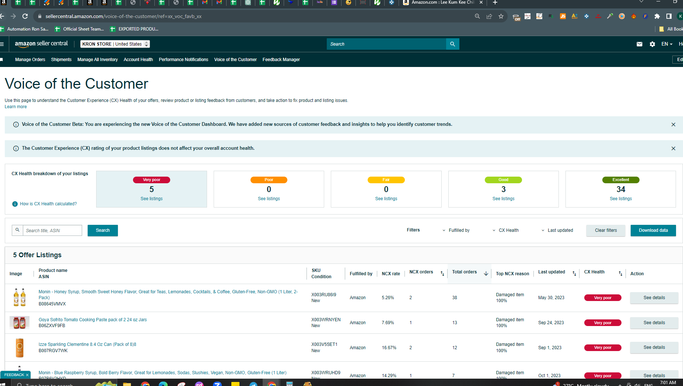See details for Izze Sparkling Clementine row

tap(654, 347)
